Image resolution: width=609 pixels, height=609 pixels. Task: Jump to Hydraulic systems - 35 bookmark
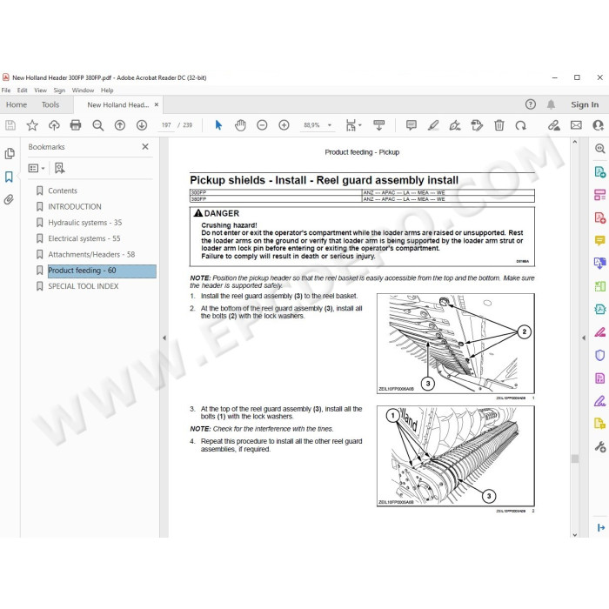coord(85,223)
